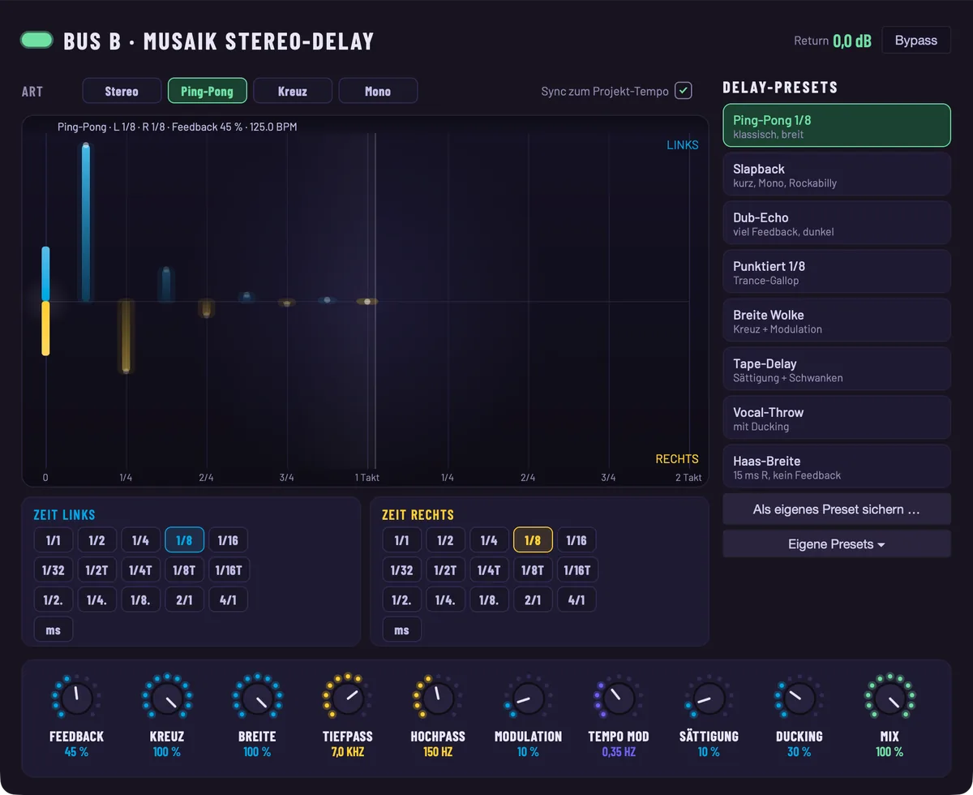Screen dimensions: 973x795
Task: Click the 1 Takt marker on time axis
Action: 367,477
